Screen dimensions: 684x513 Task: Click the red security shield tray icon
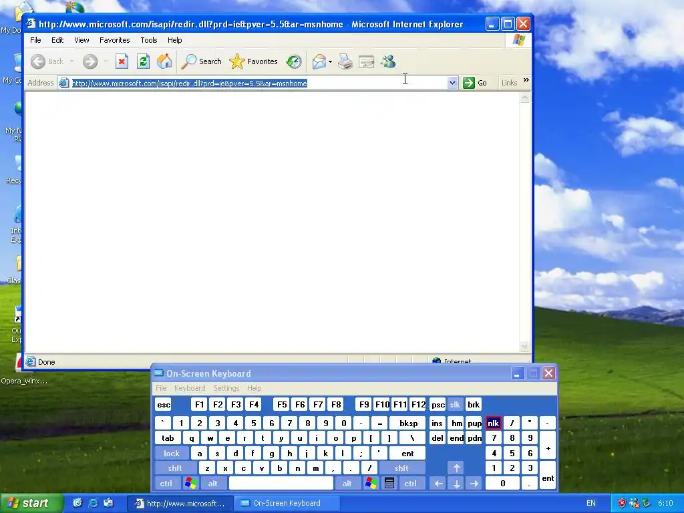[622, 503]
